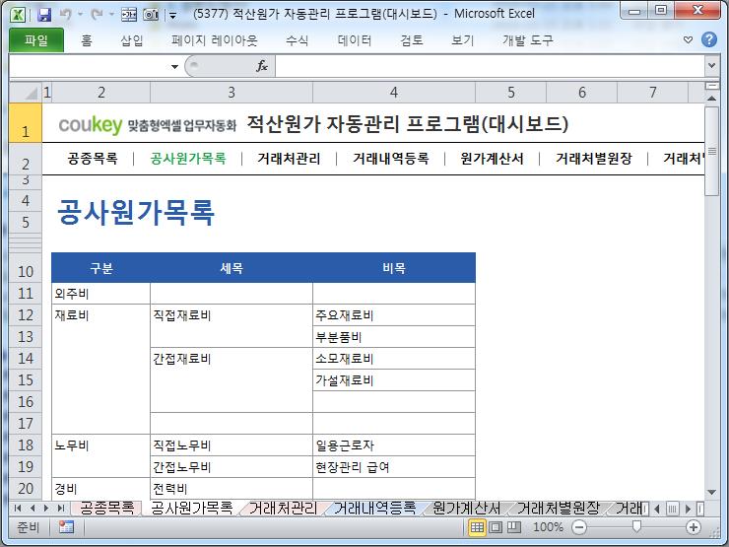Open the 개발 도구 ribbon tab

[528, 40]
